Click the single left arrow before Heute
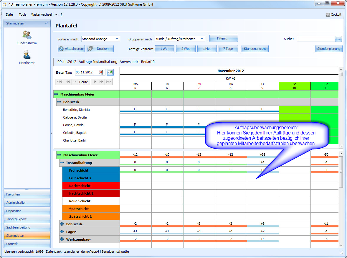347x258 pixels. click(x=76, y=82)
